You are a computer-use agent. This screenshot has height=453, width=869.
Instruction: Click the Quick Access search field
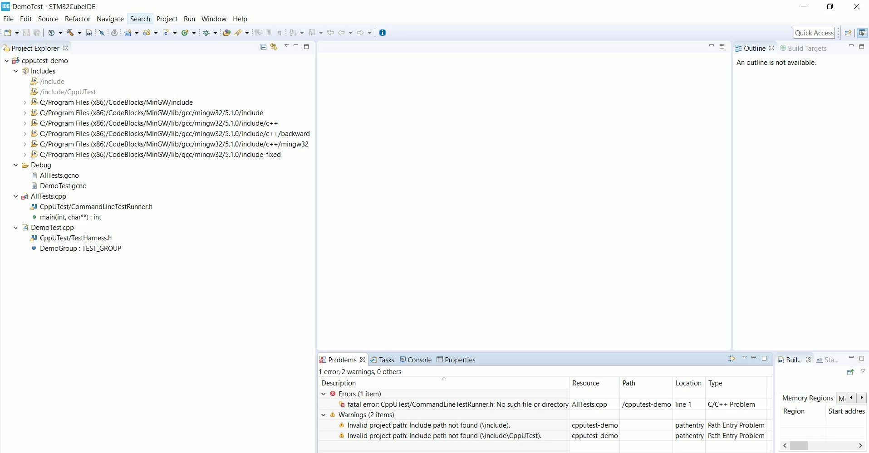tap(814, 33)
